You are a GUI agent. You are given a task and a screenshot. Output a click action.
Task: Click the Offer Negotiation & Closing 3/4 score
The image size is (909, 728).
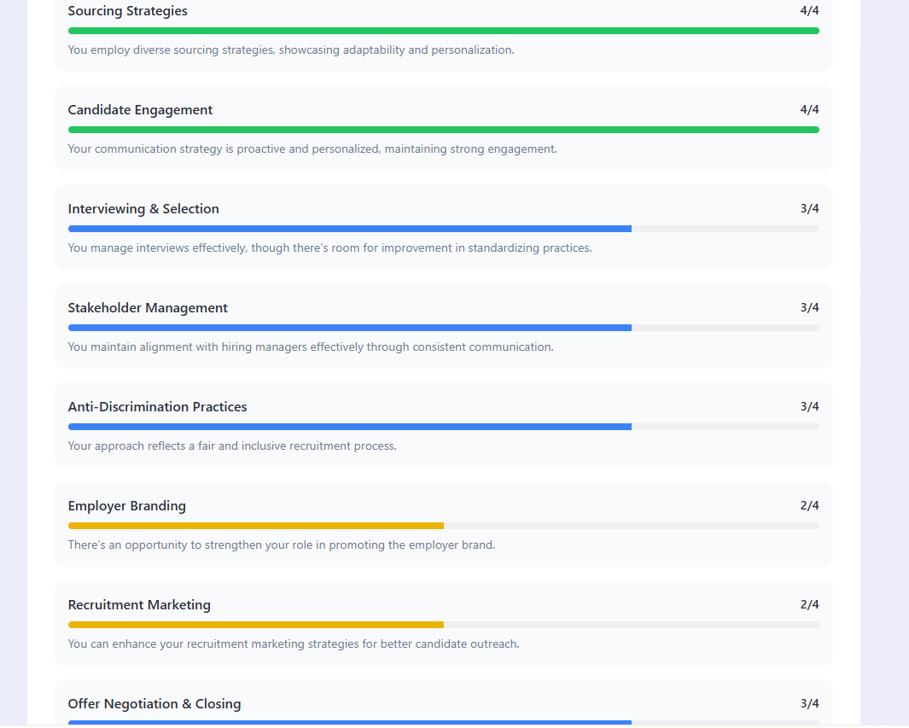[809, 703]
